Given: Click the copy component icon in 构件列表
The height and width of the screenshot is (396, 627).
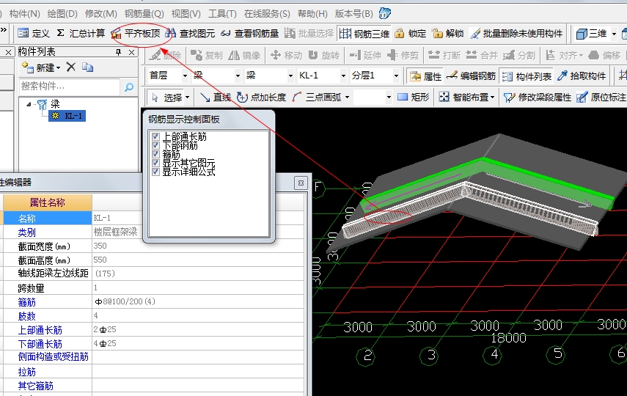Looking at the screenshot, I should 87,67.
